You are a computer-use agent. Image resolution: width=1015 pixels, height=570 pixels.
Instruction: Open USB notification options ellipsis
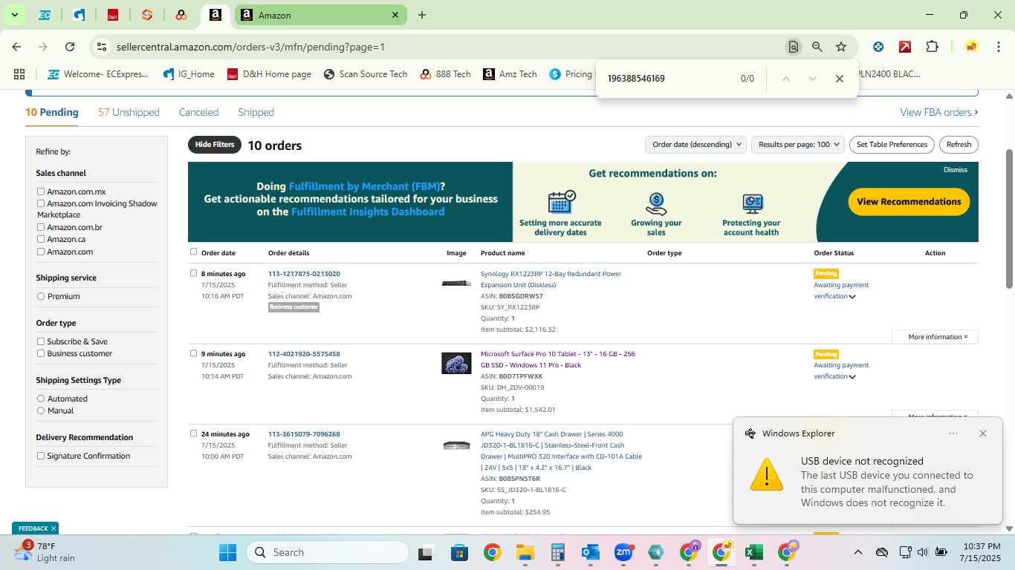click(x=953, y=433)
